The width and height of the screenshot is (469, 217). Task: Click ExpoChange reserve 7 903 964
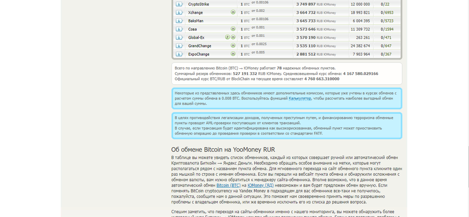[361, 54]
